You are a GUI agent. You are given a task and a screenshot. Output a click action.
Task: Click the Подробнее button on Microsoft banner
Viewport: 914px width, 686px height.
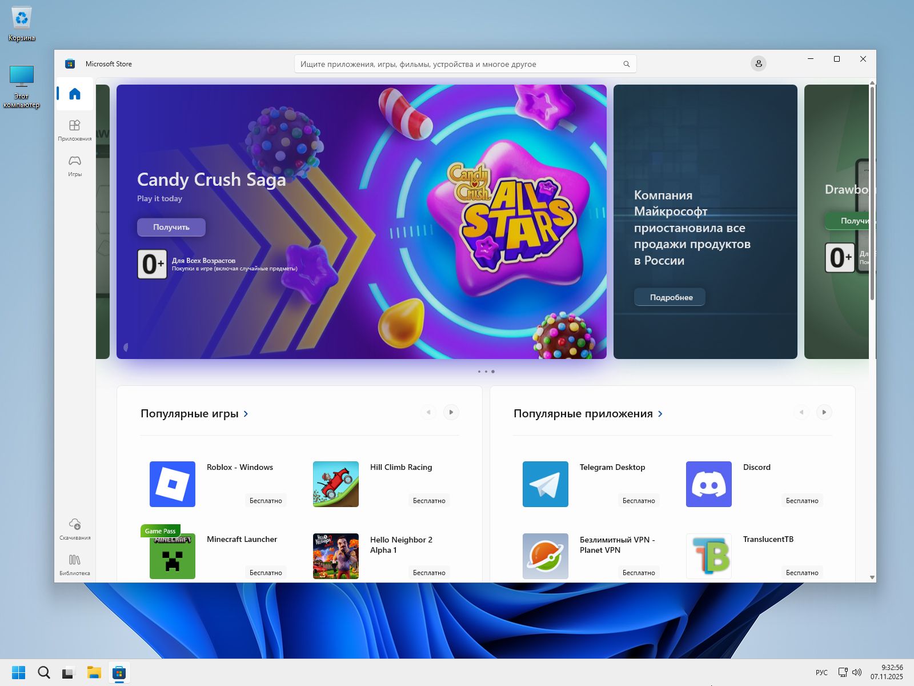pos(670,297)
